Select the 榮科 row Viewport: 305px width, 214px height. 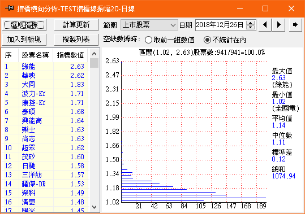click(45, 193)
